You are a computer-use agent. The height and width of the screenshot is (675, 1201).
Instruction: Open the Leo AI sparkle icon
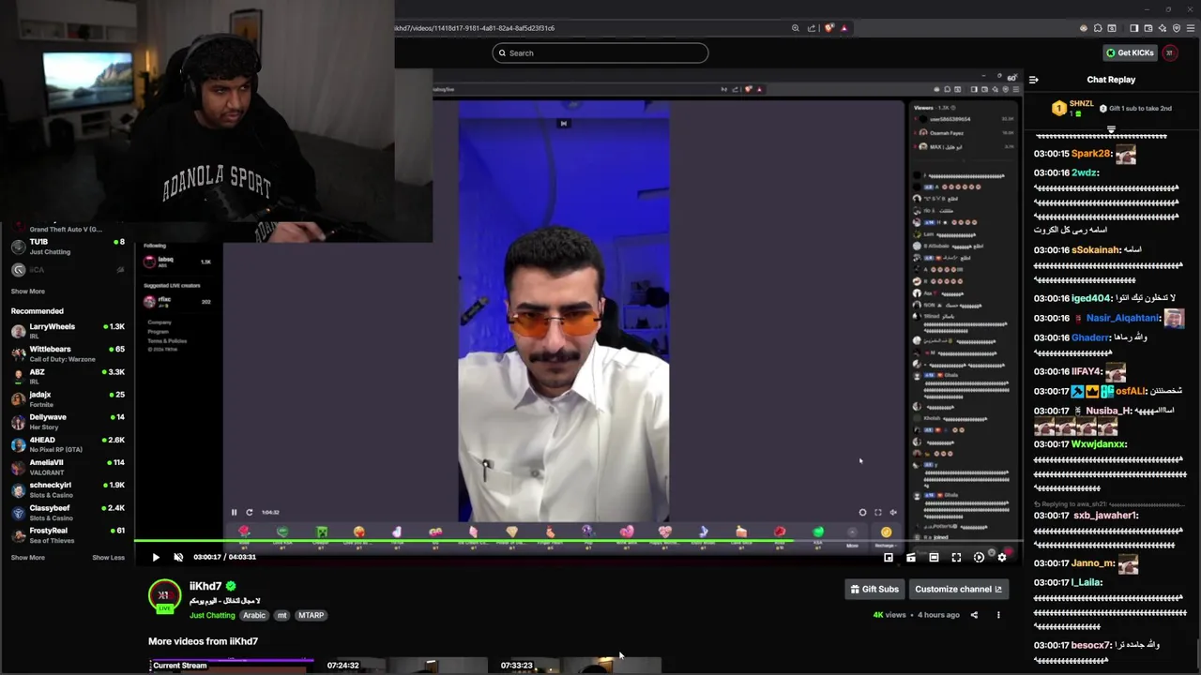tap(1163, 28)
